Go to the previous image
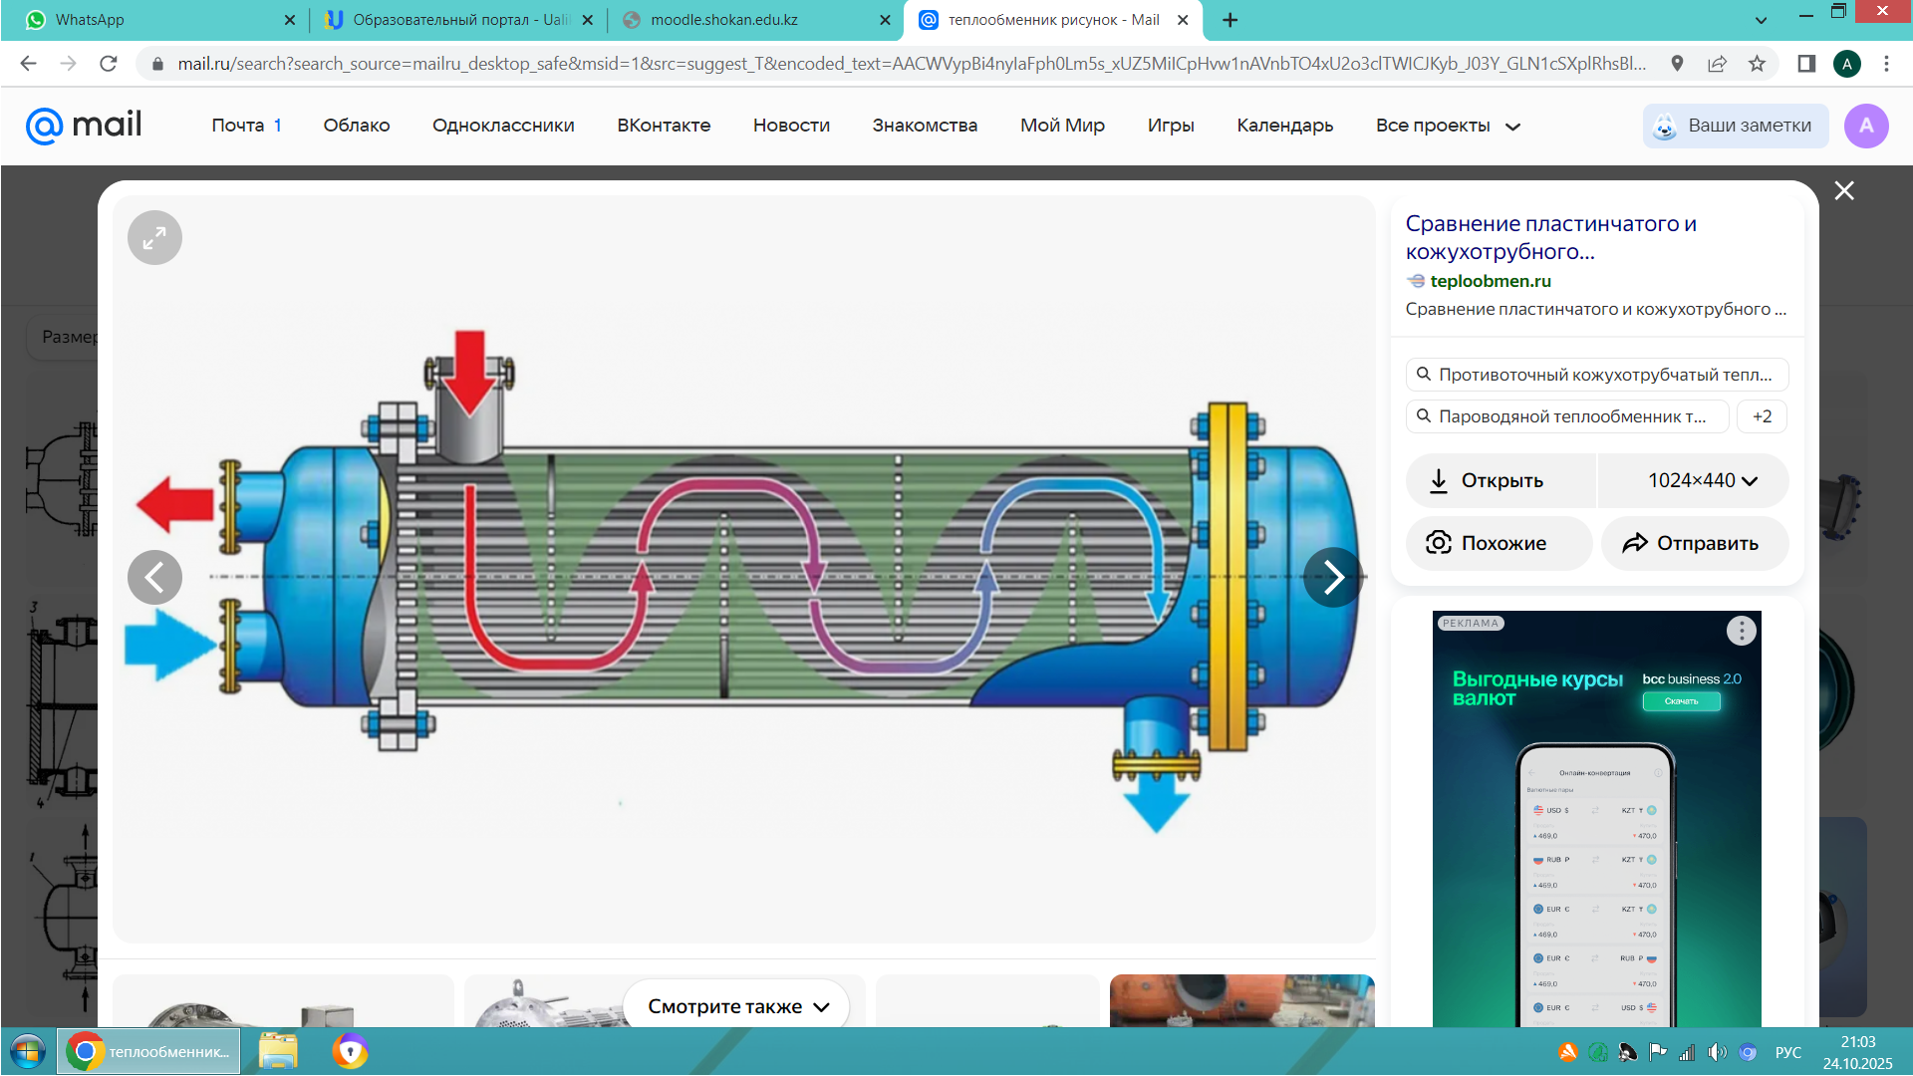 click(x=154, y=577)
